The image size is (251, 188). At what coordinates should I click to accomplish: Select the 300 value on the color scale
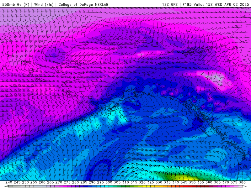(109, 182)
